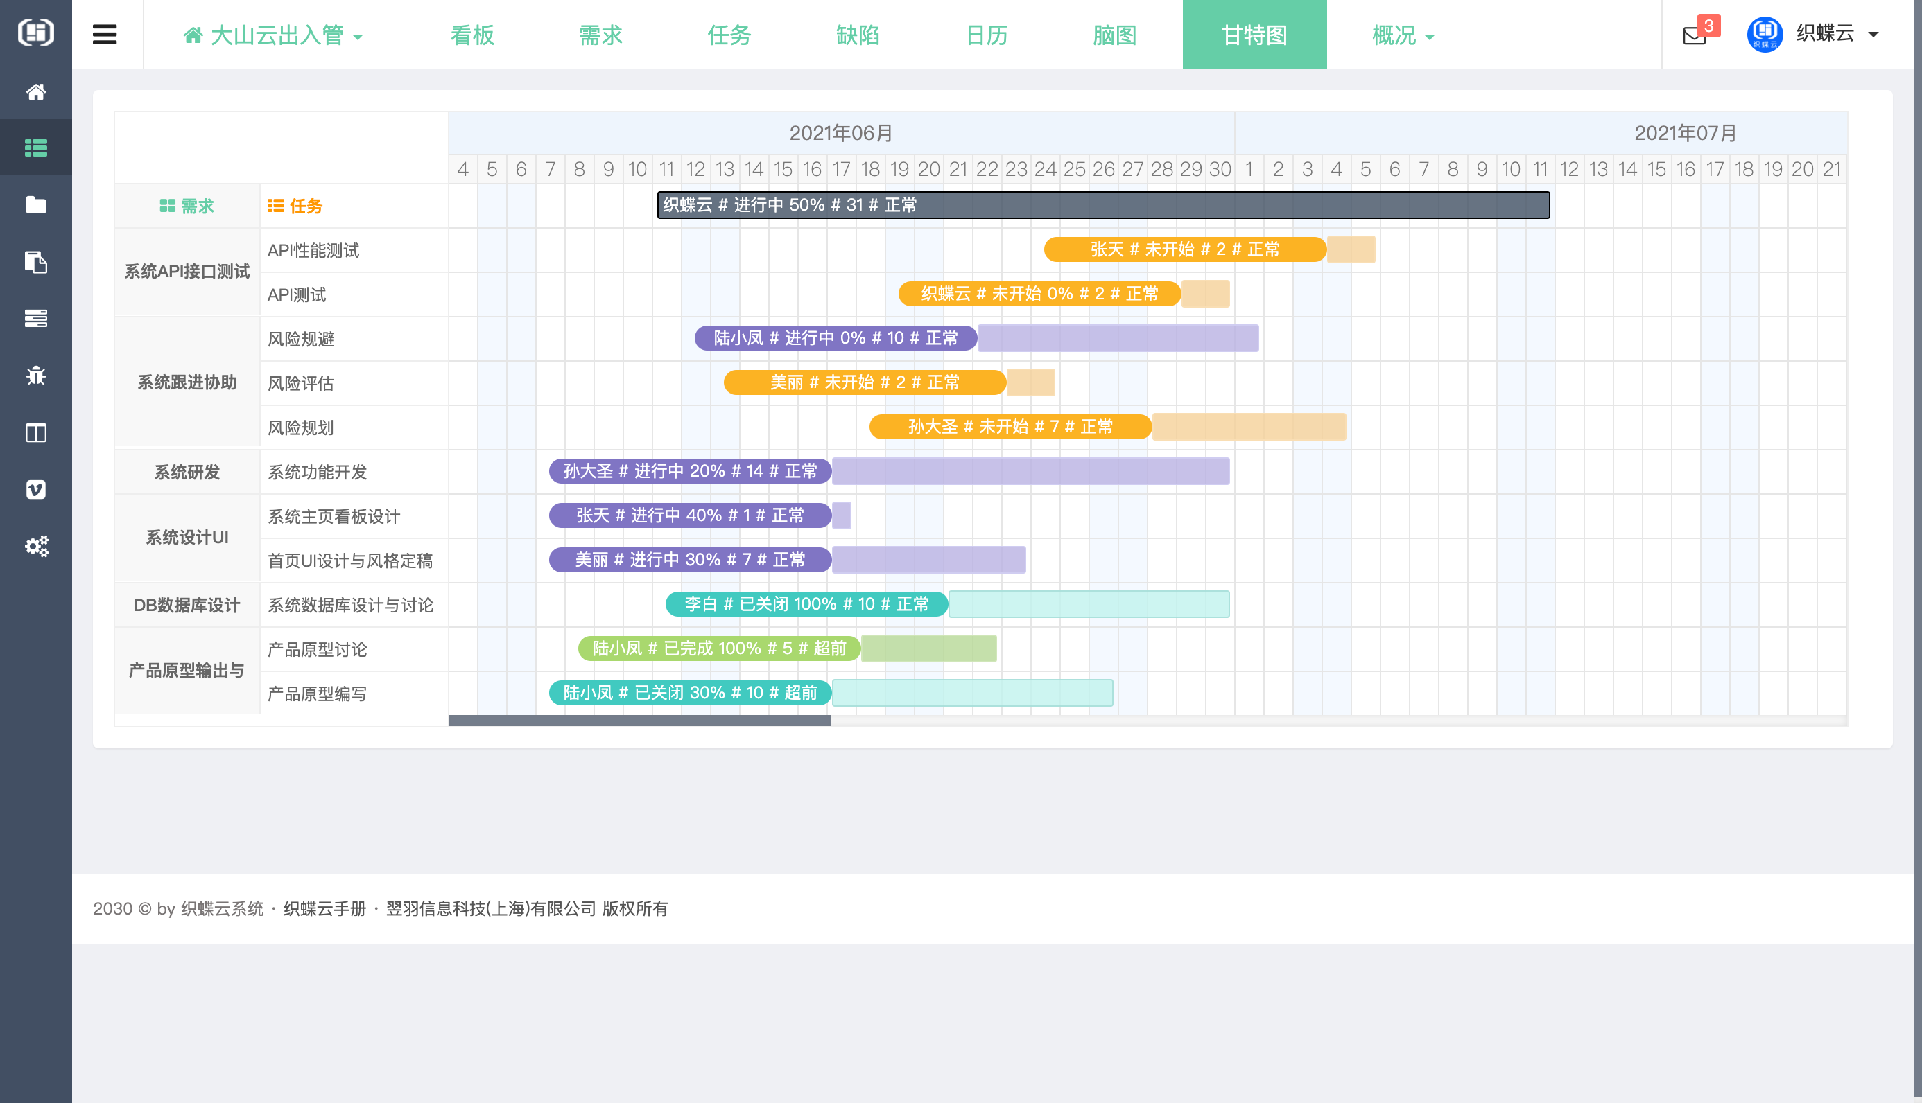
Task: Open the home icon in sidebar
Action: point(35,91)
